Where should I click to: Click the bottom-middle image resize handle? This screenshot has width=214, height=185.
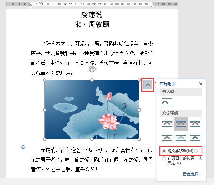(92, 139)
